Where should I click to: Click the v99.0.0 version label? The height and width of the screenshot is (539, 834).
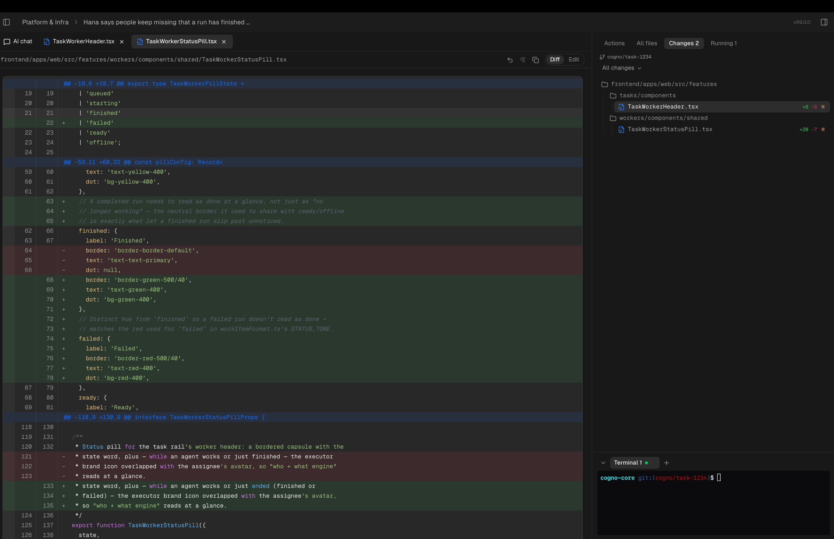pyautogui.click(x=801, y=22)
